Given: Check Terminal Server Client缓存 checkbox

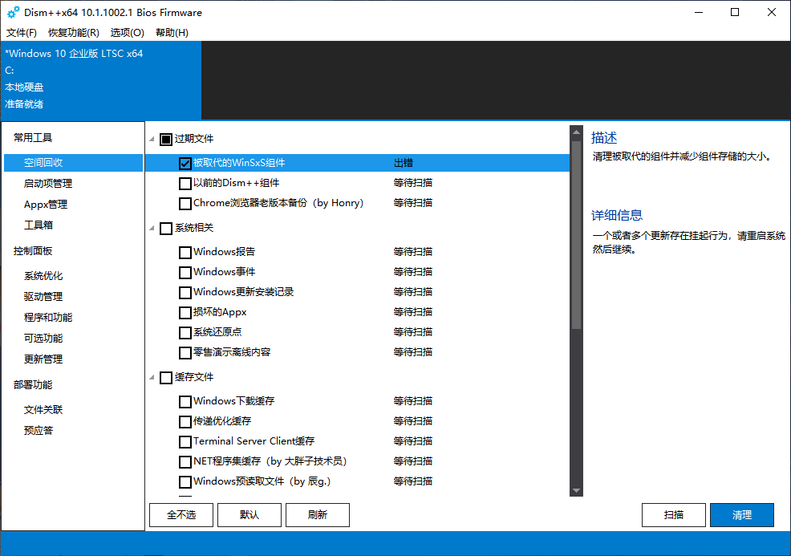Looking at the screenshot, I should (x=185, y=442).
